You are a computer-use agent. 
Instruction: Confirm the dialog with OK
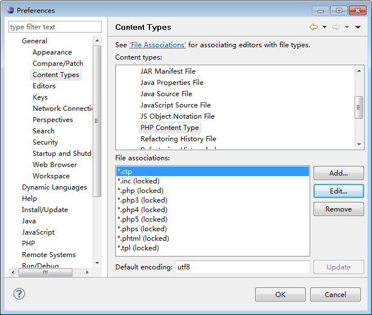point(280,294)
